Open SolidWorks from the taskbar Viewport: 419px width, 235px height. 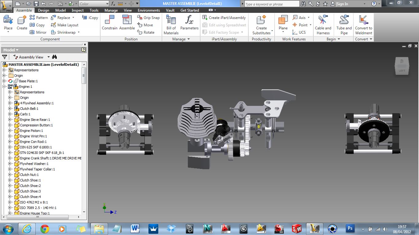pyautogui.click(x=297, y=229)
